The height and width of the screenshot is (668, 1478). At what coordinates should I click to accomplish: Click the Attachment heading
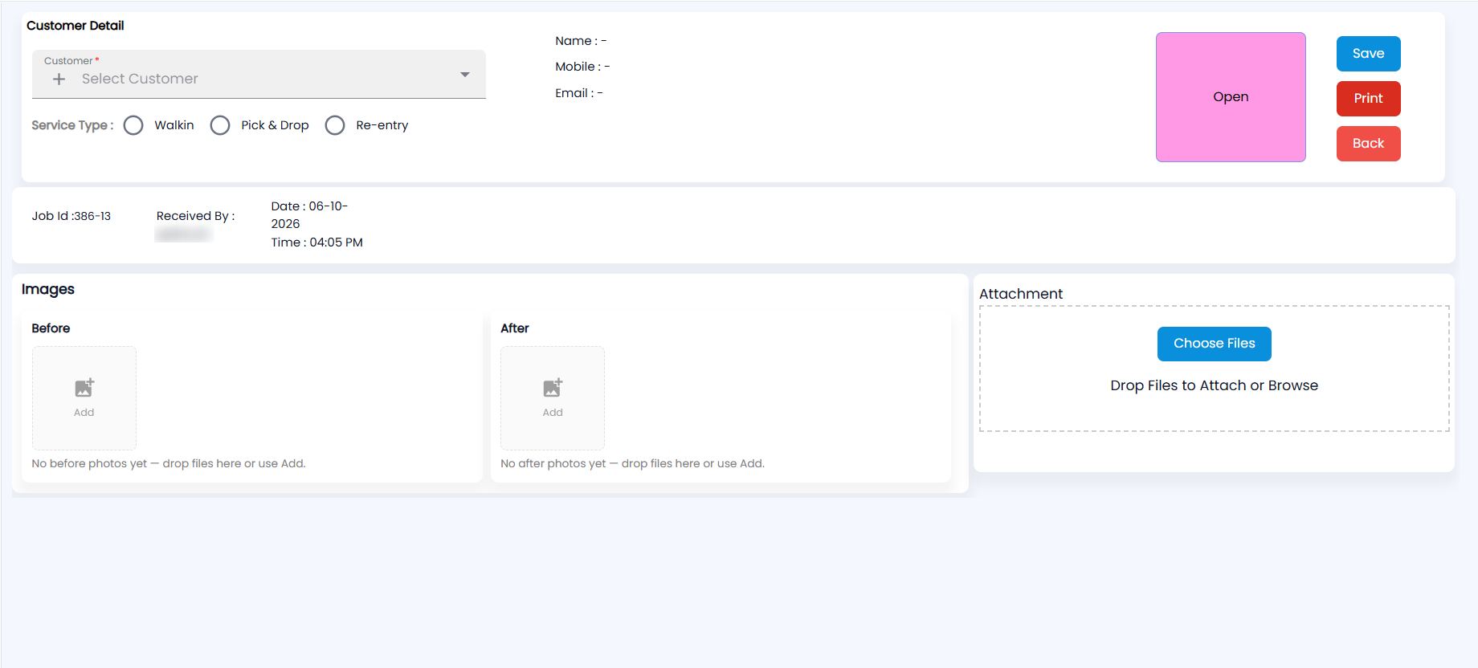tap(1021, 294)
